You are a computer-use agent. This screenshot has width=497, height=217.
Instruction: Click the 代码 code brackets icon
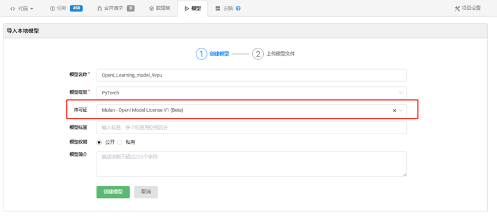click(x=13, y=9)
